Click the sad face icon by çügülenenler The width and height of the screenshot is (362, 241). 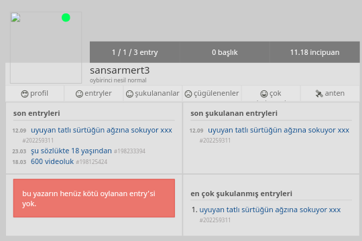[x=188, y=94]
